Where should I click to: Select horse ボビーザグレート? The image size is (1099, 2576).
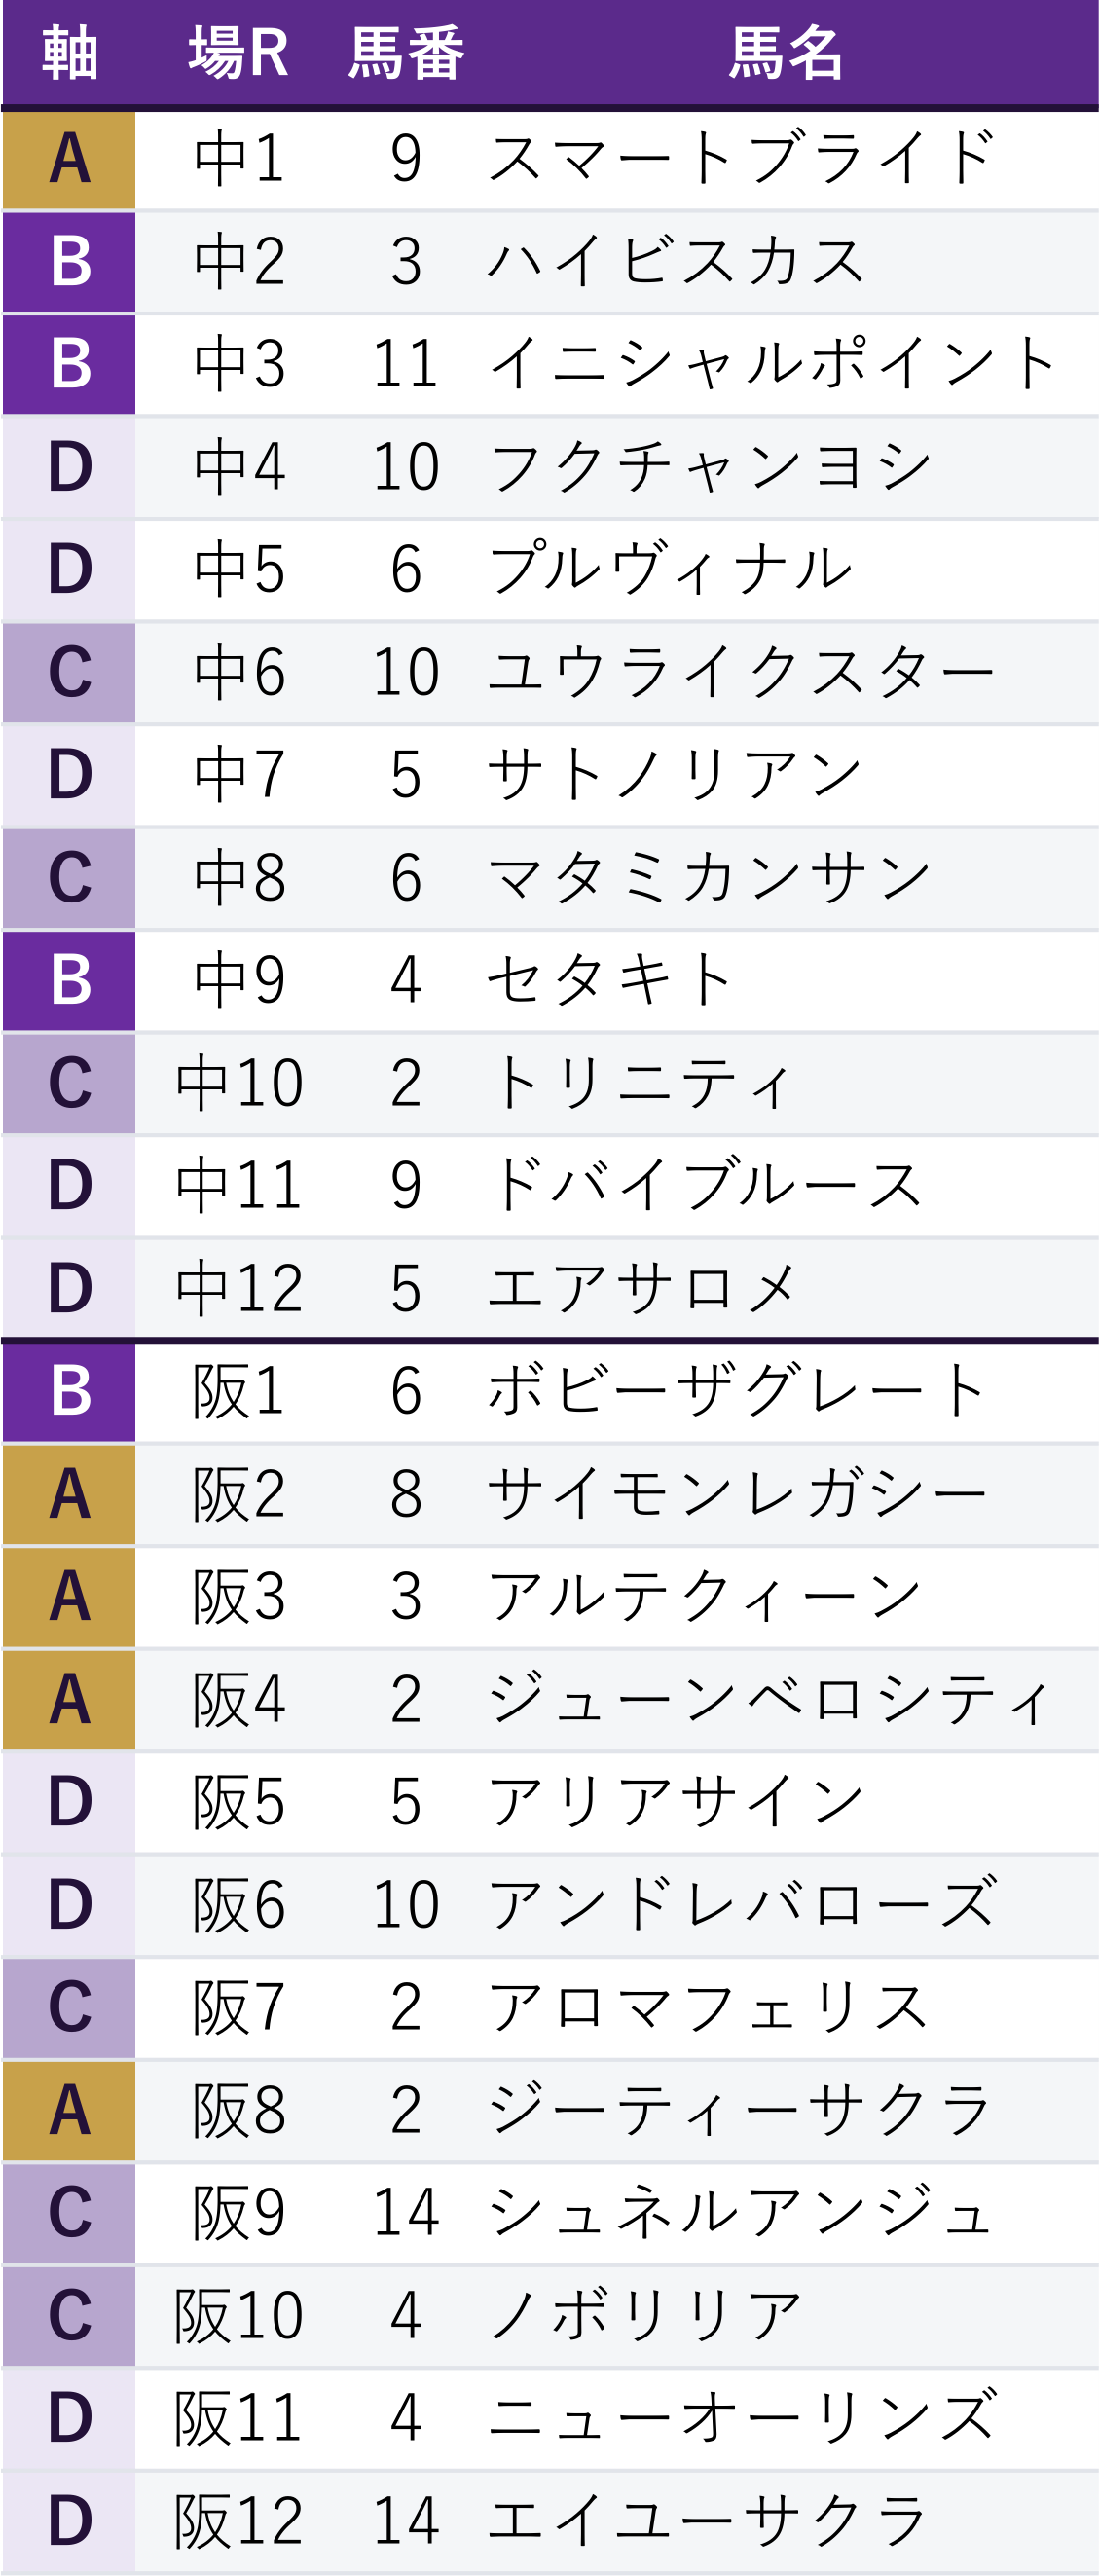click(x=738, y=1391)
